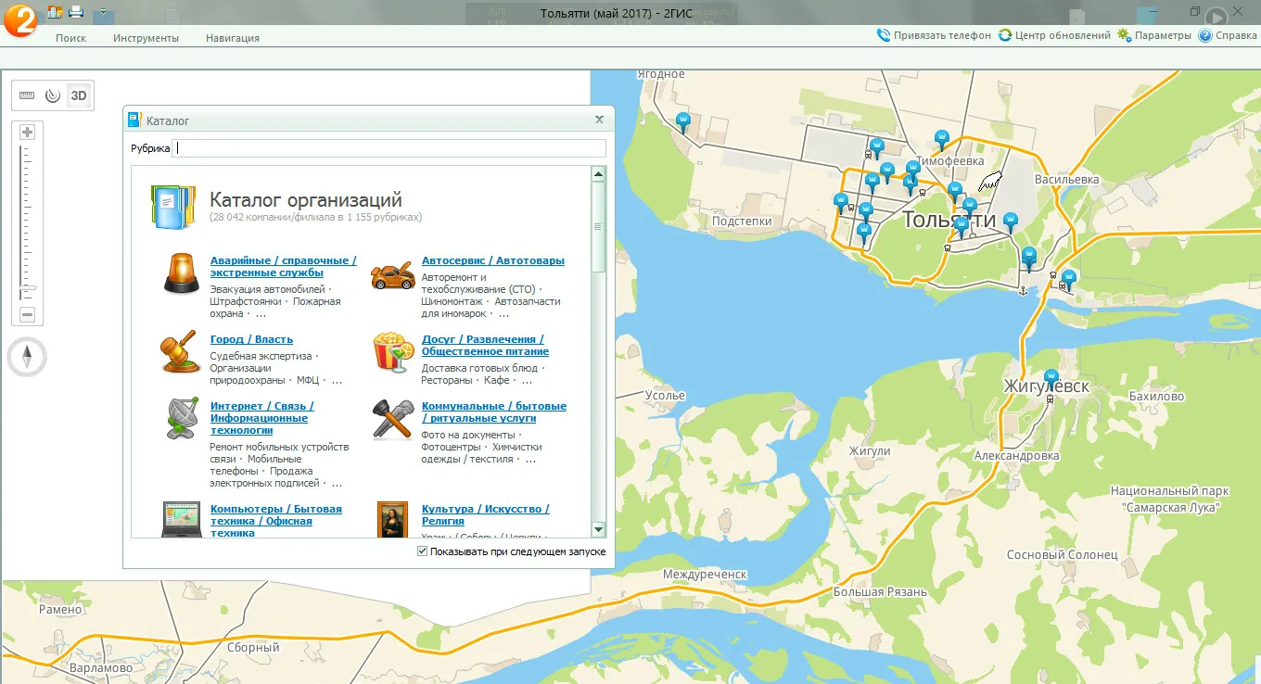This screenshot has width=1261, height=684.
Task: Click the Сборный label on map
Action: [253, 648]
